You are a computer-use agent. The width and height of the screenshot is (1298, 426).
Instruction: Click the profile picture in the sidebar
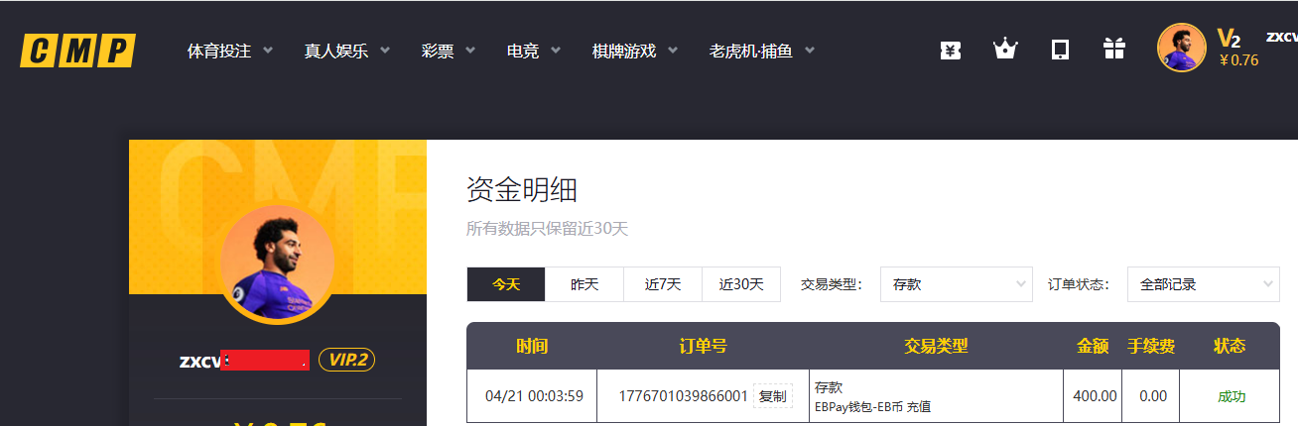click(277, 265)
